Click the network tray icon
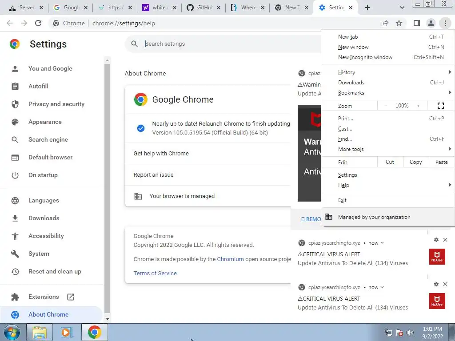Image resolution: width=455 pixels, height=341 pixels. tap(388, 333)
